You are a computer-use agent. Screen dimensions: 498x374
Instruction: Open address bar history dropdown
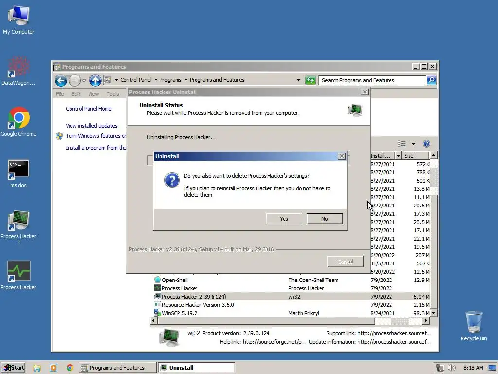click(x=298, y=80)
